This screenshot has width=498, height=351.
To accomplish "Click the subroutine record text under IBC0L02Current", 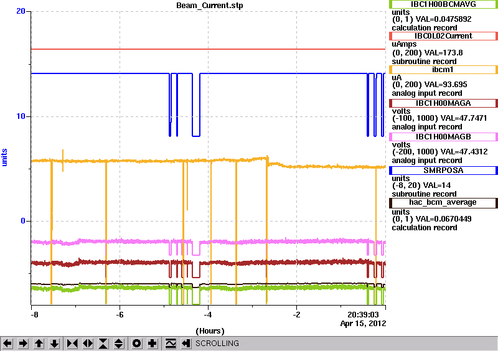I will click(x=424, y=62).
